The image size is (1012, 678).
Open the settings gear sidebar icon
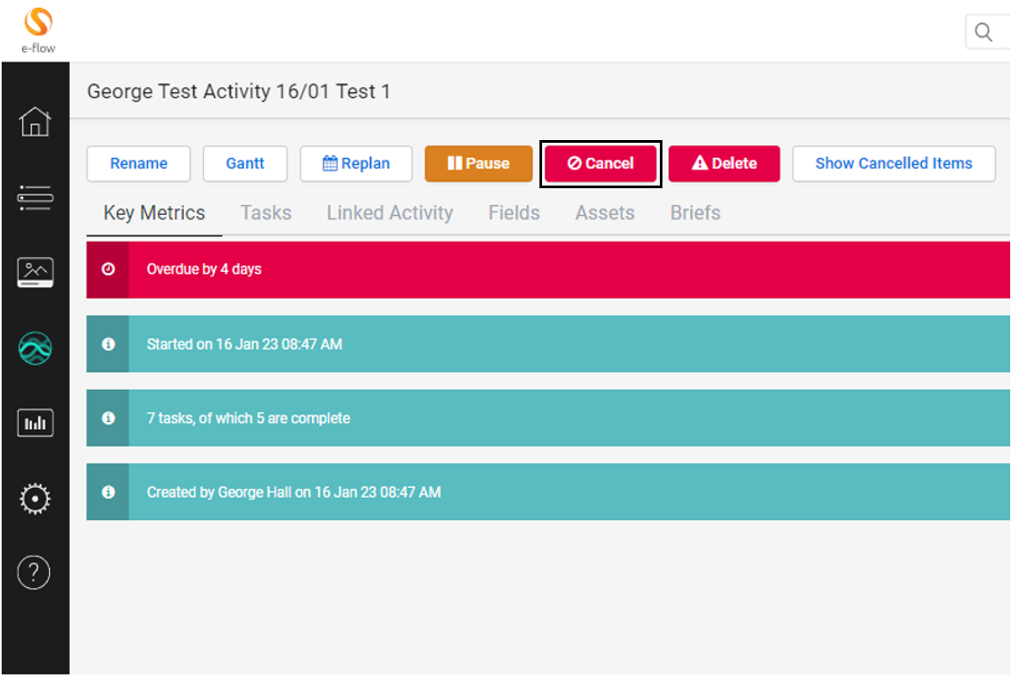[x=35, y=499]
